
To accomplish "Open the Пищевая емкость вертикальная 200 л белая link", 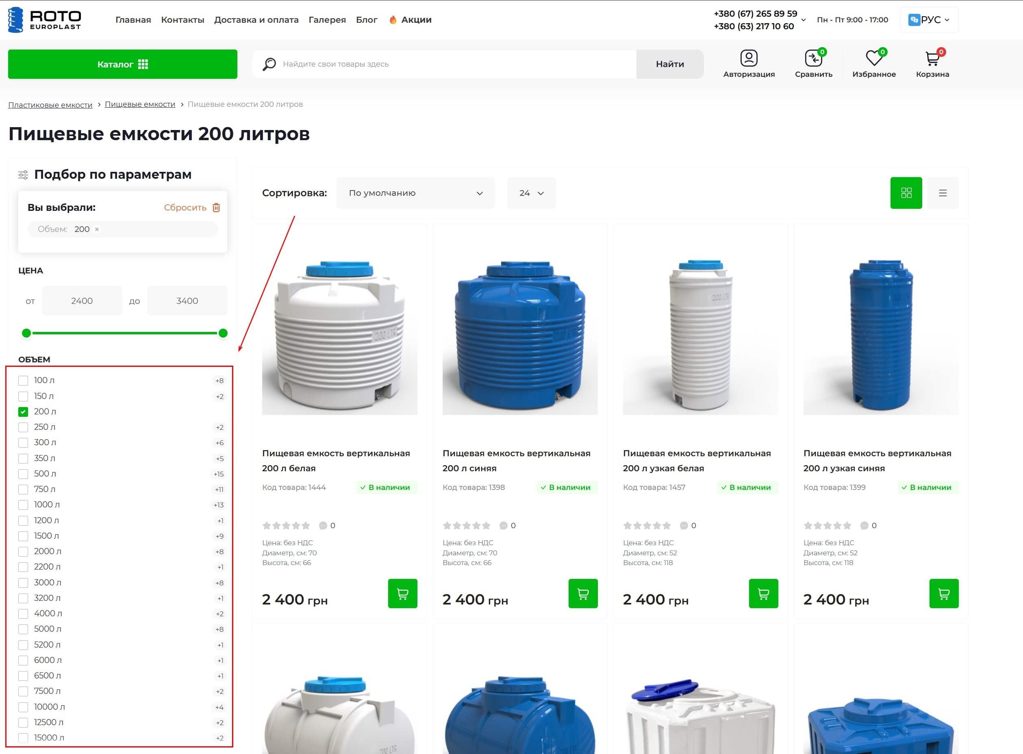I will [336, 461].
